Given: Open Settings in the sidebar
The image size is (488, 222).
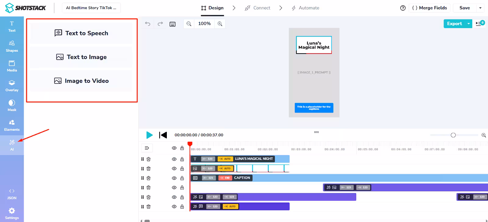Looking at the screenshot, I should [12, 213].
